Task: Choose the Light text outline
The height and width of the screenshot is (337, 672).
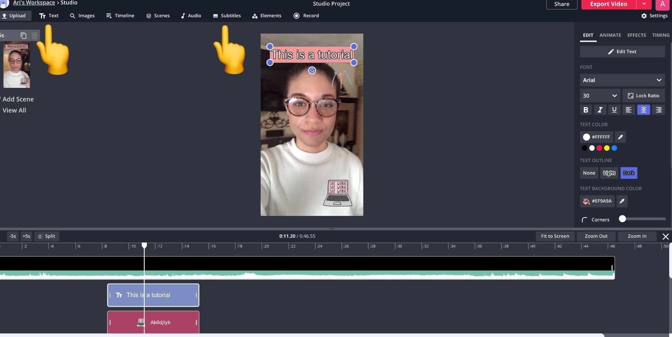Action: pos(609,173)
